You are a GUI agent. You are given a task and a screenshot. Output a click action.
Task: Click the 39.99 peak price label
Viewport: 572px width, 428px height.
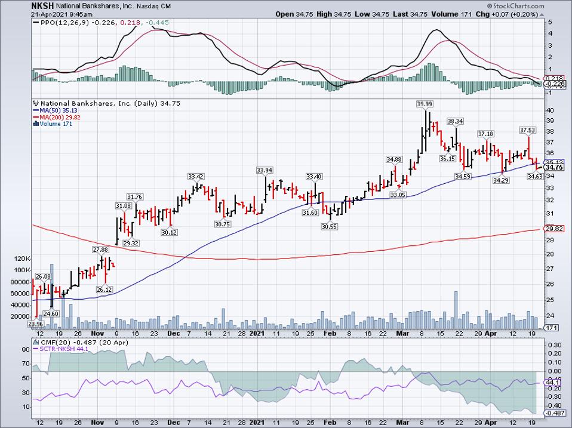pyautogui.click(x=425, y=104)
